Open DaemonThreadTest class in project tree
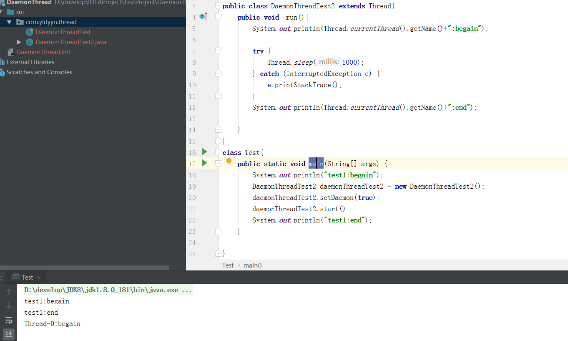Viewport: 568px width, 341px height. coord(63,32)
